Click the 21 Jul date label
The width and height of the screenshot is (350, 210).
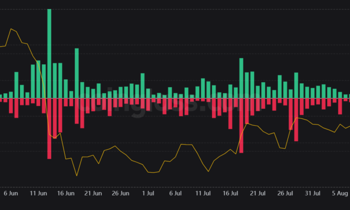point(257,193)
